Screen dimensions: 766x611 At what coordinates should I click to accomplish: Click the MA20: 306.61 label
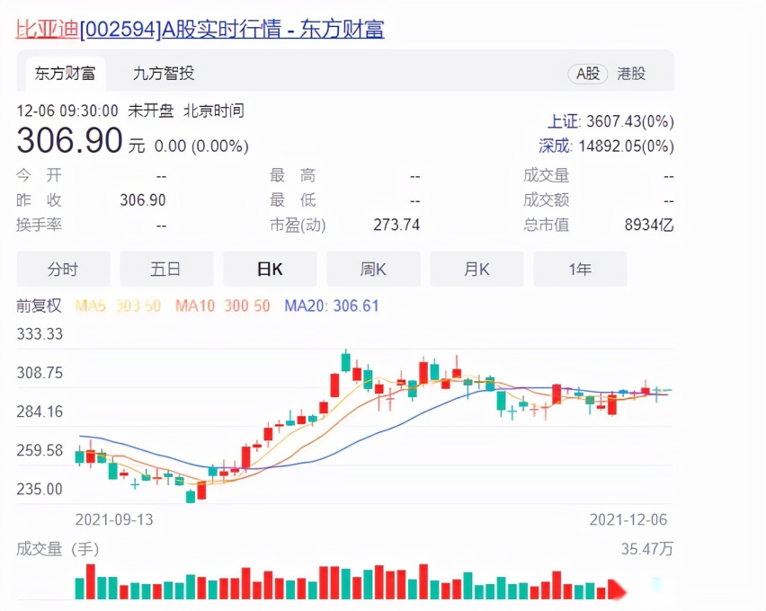tap(332, 306)
